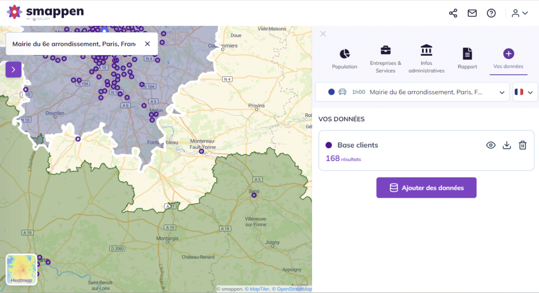Image resolution: width=539 pixels, height=293 pixels.
Task: Open the French flag country dropdown
Action: tap(525, 92)
